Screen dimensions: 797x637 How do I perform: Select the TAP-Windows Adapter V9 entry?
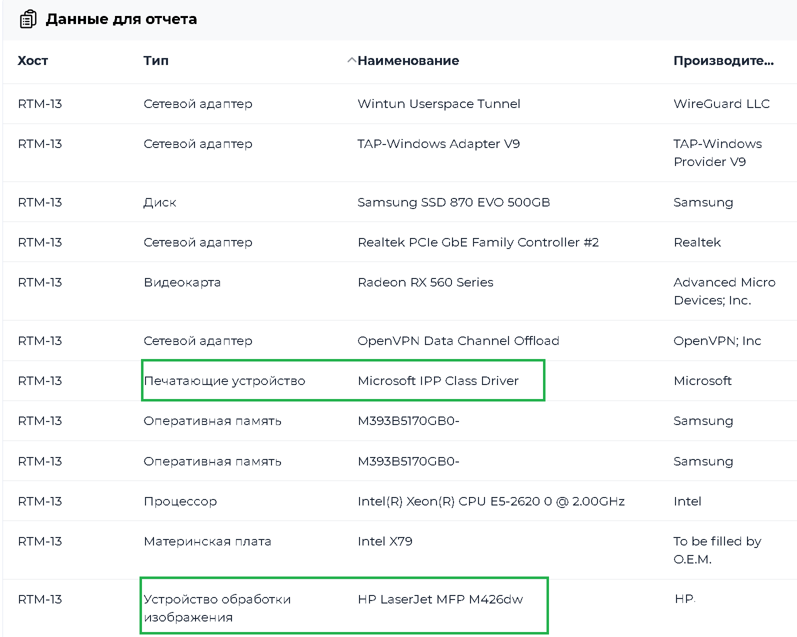(x=438, y=144)
